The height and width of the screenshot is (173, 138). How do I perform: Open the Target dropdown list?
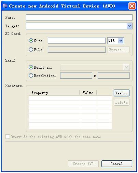(x=129, y=26)
